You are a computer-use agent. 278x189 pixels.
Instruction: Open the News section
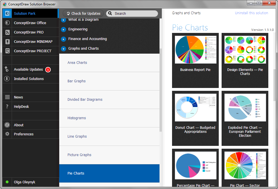pyautogui.click(x=30, y=97)
